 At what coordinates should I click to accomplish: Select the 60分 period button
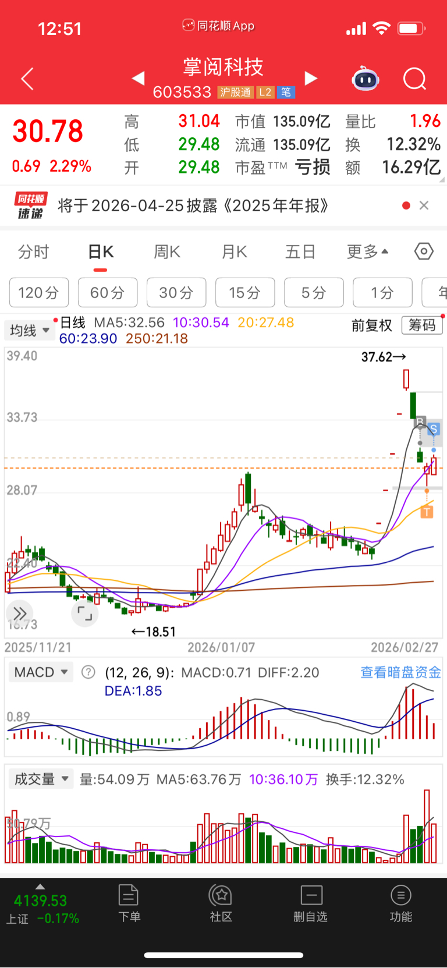(x=108, y=292)
